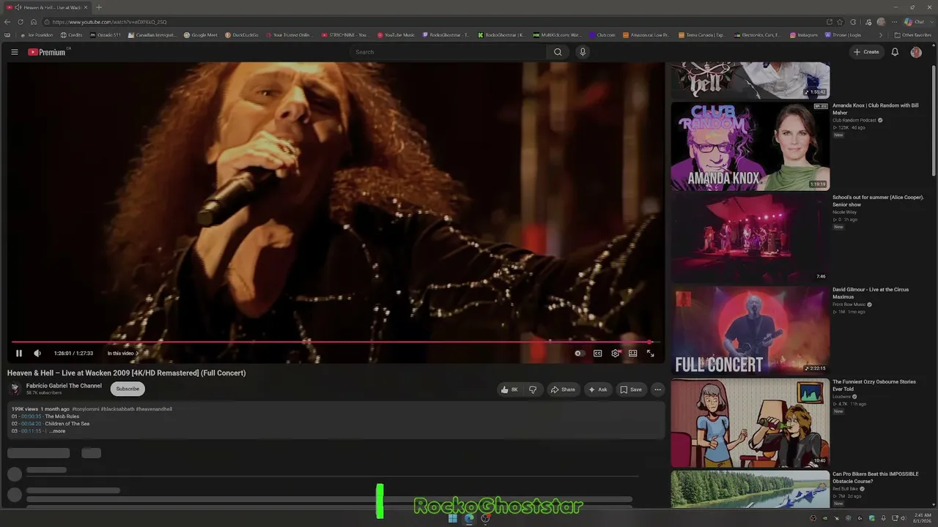Jump to timestamp 00:04:20 Children of The Sea
This screenshot has width=938, height=527.
pyautogui.click(x=31, y=424)
